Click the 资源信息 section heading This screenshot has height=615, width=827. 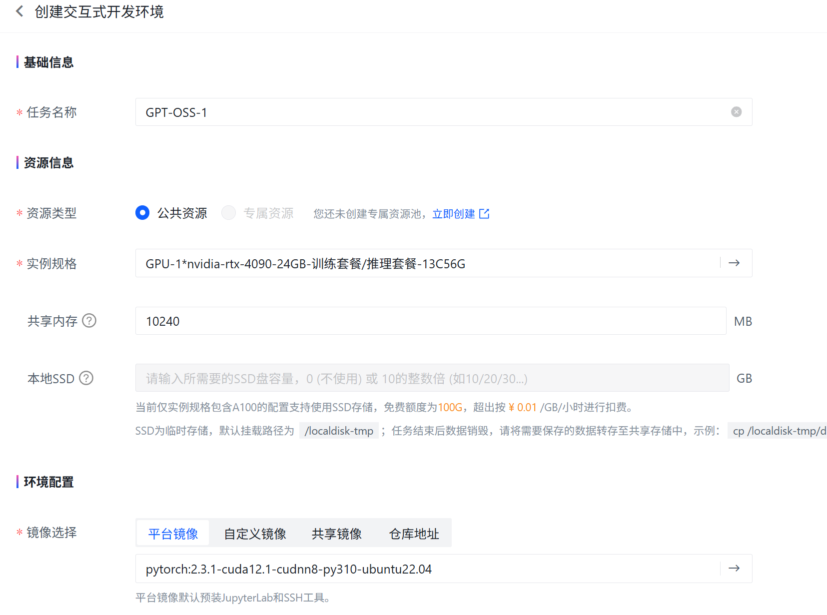coord(48,163)
